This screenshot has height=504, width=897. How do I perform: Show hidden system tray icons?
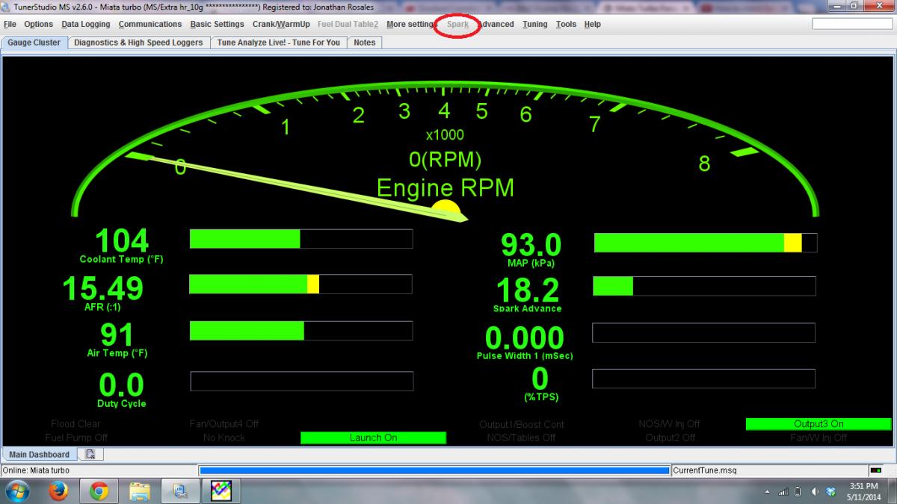pyautogui.click(x=768, y=491)
